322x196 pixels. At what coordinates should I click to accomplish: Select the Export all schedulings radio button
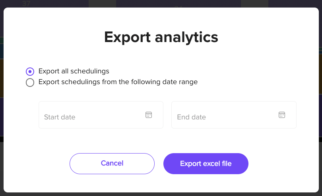tap(30, 71)
